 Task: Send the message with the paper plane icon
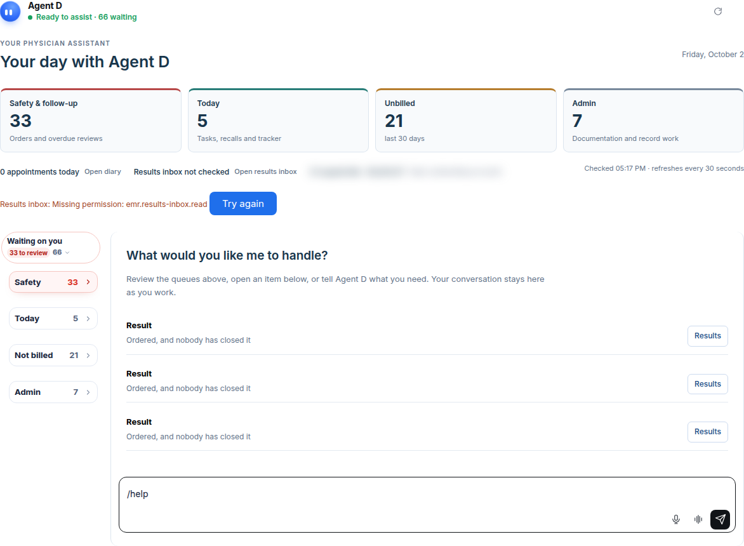tap(720, 519)
